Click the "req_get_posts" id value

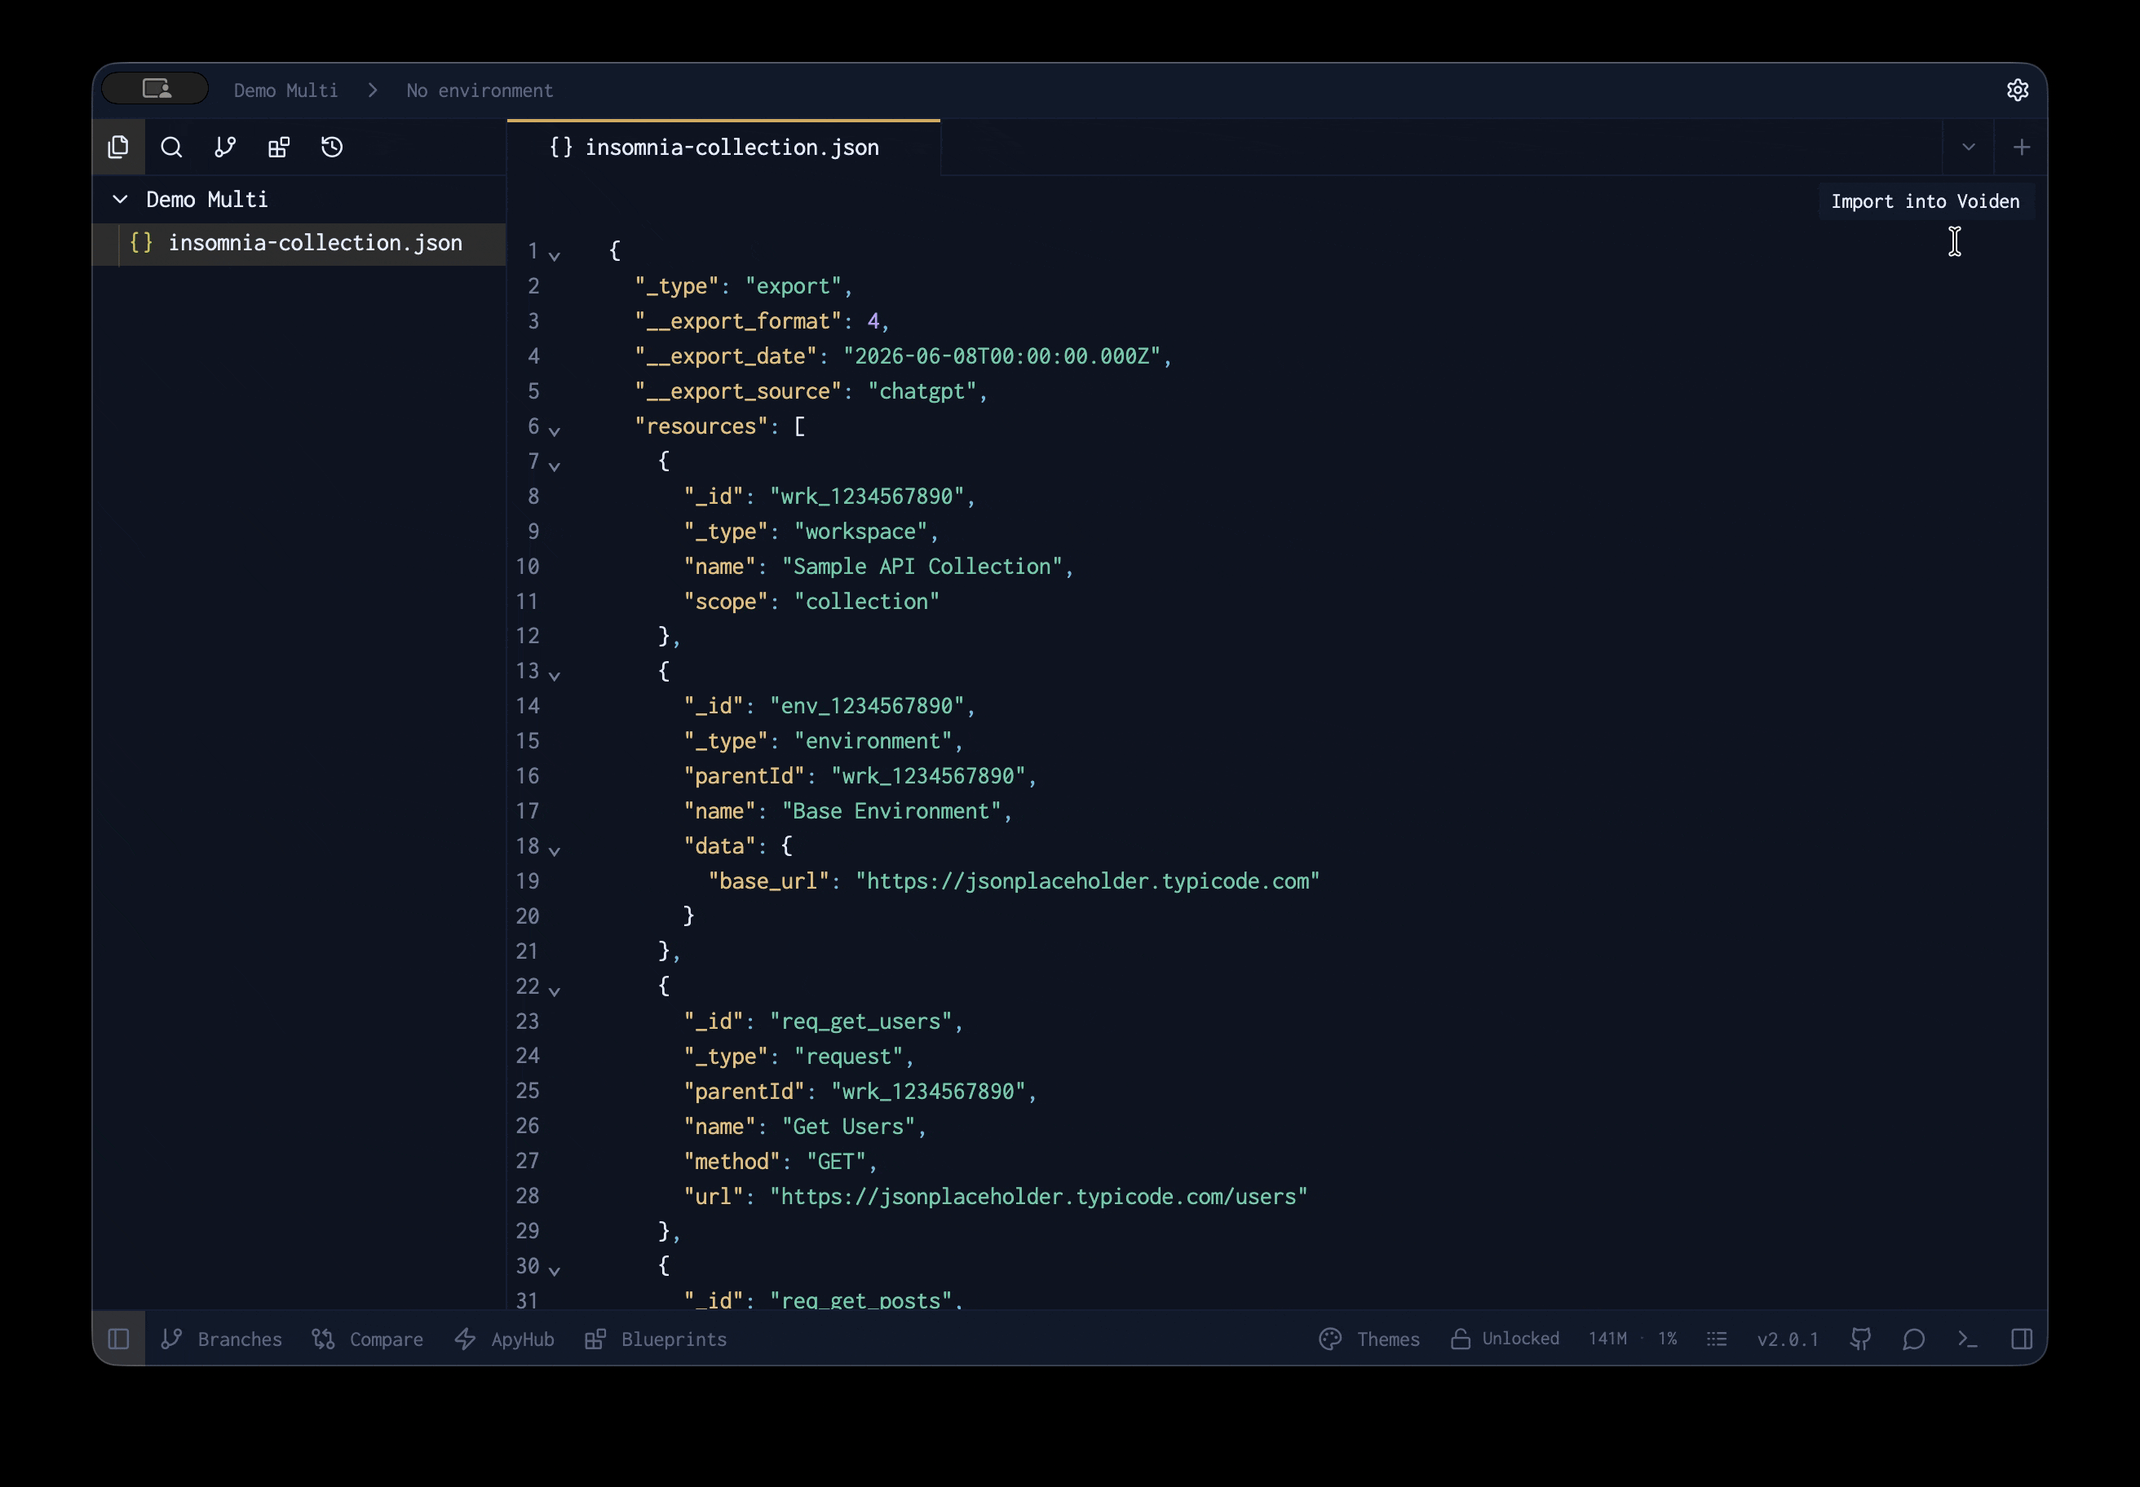click(x=861, y=1300)
